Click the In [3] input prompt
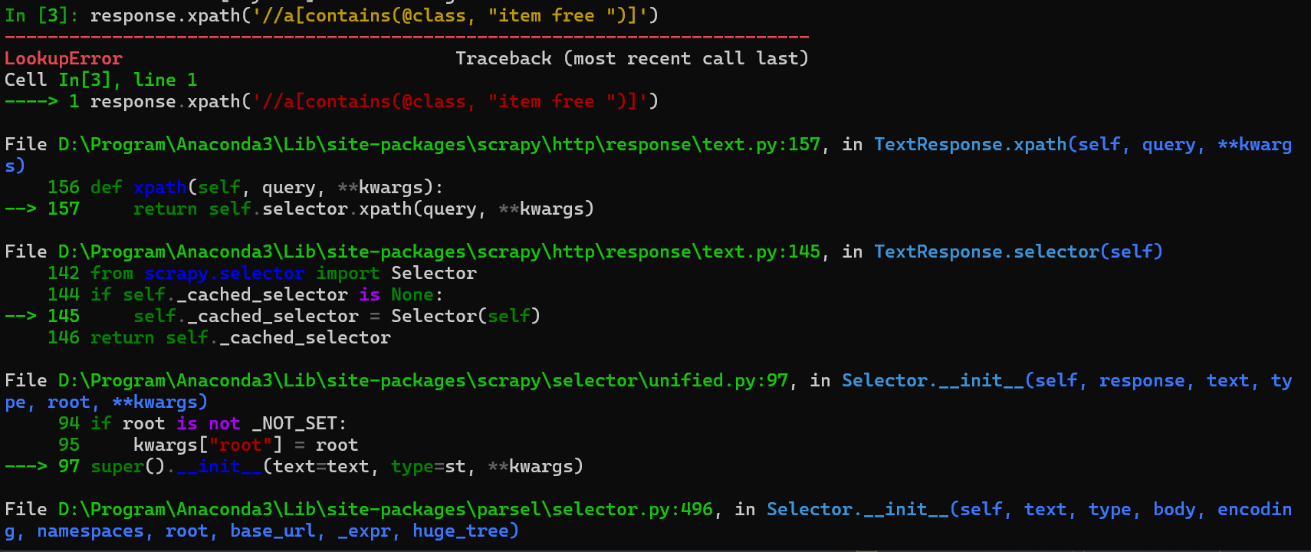Screen dimensions: 1311x552 point(41,16)
